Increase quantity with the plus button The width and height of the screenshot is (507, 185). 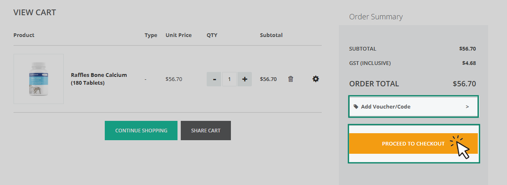click(x=244, y=79)
